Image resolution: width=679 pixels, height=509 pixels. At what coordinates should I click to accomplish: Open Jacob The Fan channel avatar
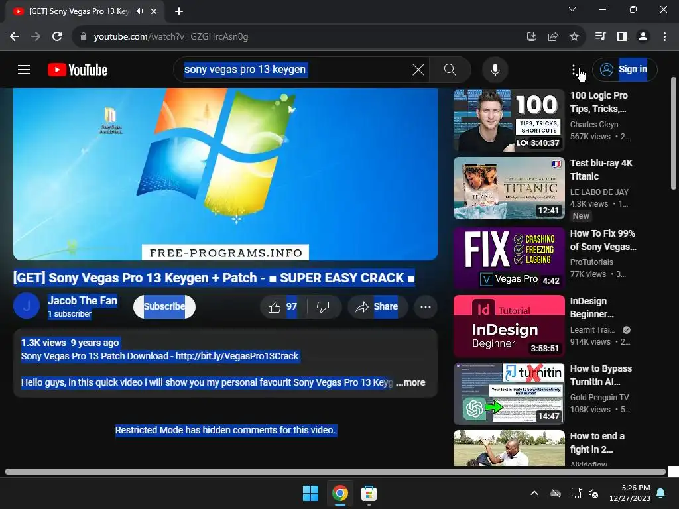click(x=27, y=306)
